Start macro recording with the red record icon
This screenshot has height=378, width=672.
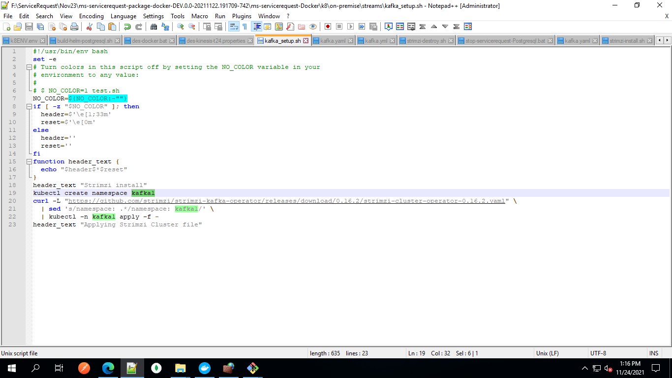point(328,27)
